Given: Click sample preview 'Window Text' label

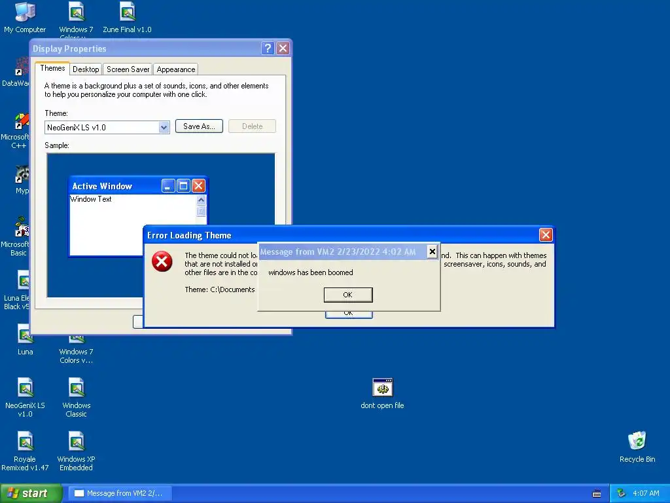Looking at the screenshot, I should [x=90, y=199].
